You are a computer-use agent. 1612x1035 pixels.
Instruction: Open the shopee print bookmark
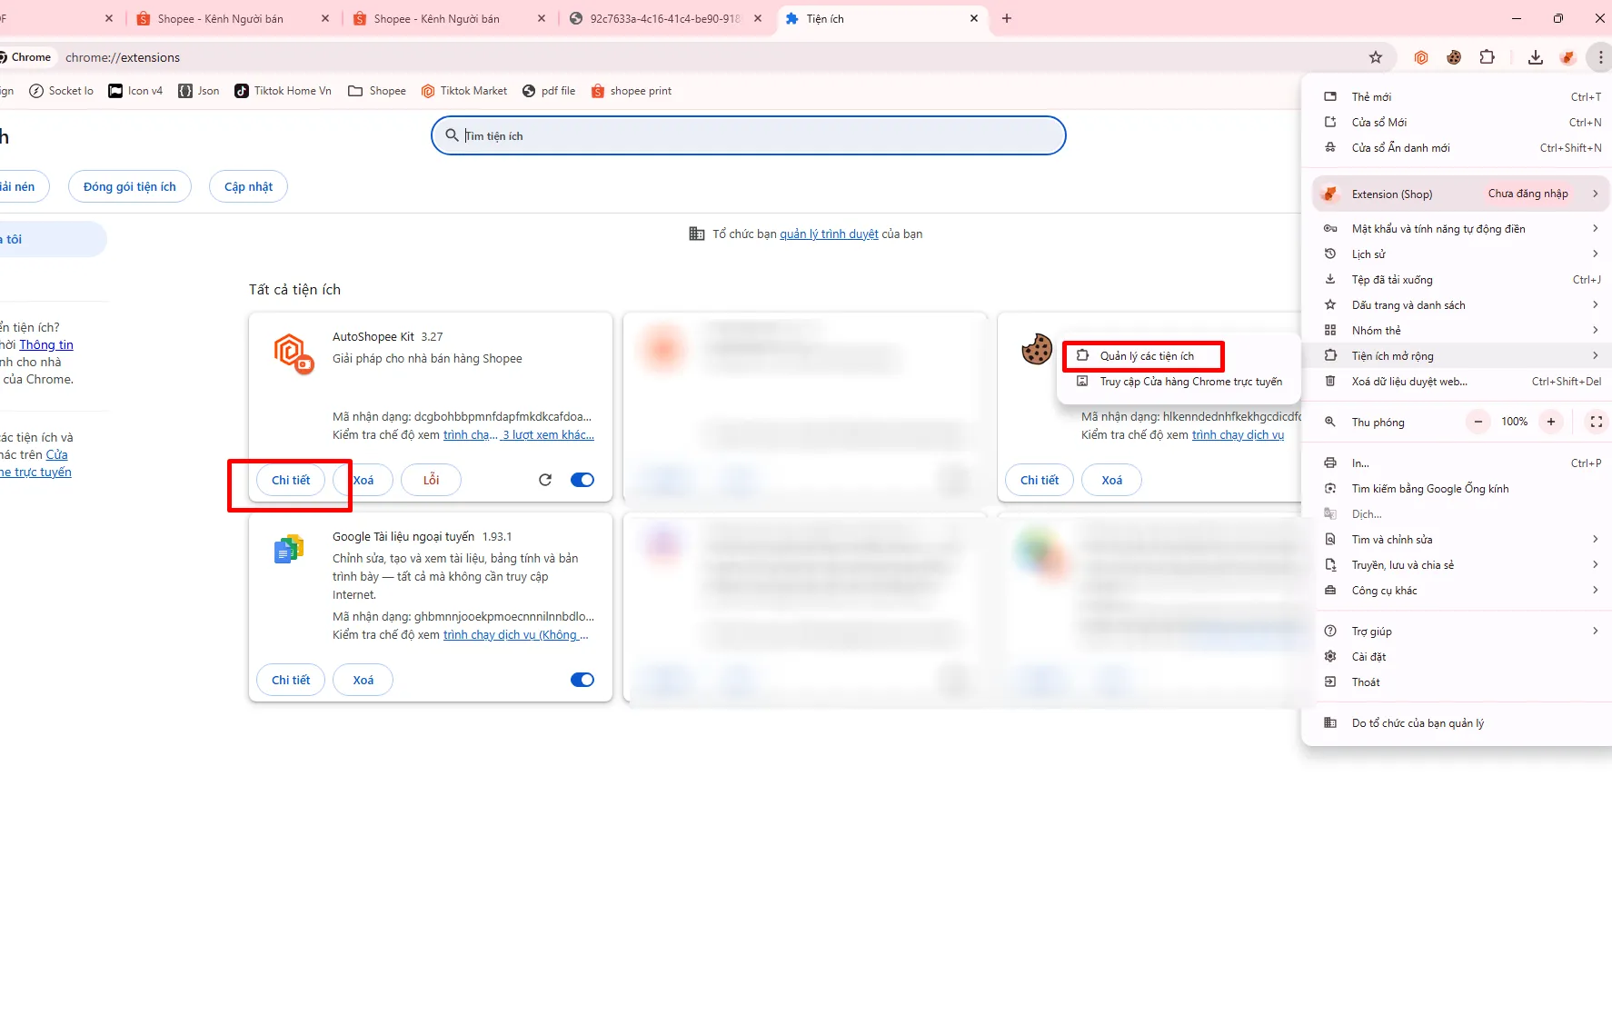click(x=632, y=91)
